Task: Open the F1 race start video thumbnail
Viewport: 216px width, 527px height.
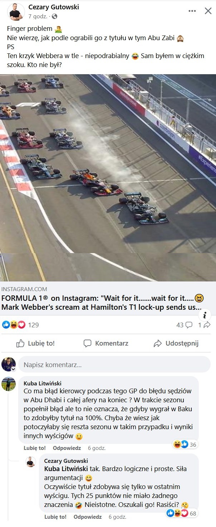Action: pyautogui.click(x=108, y=177)
